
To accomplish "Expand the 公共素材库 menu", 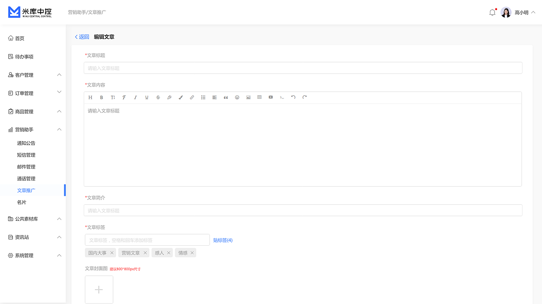I will (59, 219).
